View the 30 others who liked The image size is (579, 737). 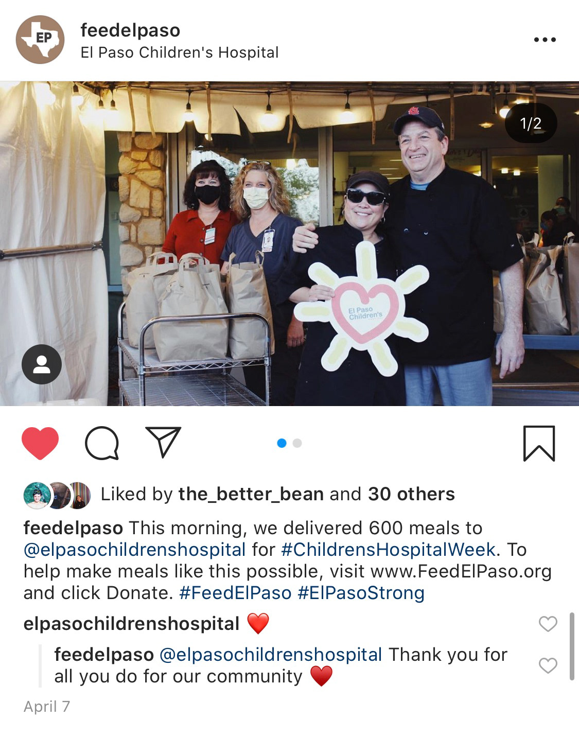coord(411,494)
